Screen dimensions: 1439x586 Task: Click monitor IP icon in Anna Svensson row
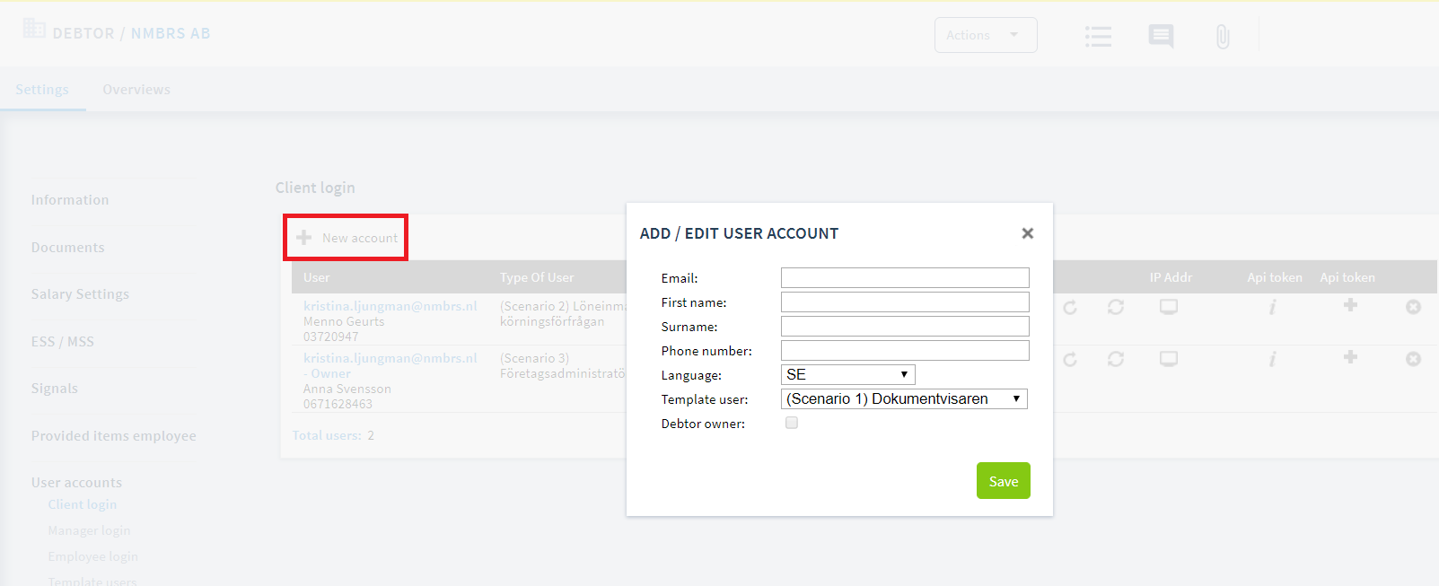click(1169, 359)
